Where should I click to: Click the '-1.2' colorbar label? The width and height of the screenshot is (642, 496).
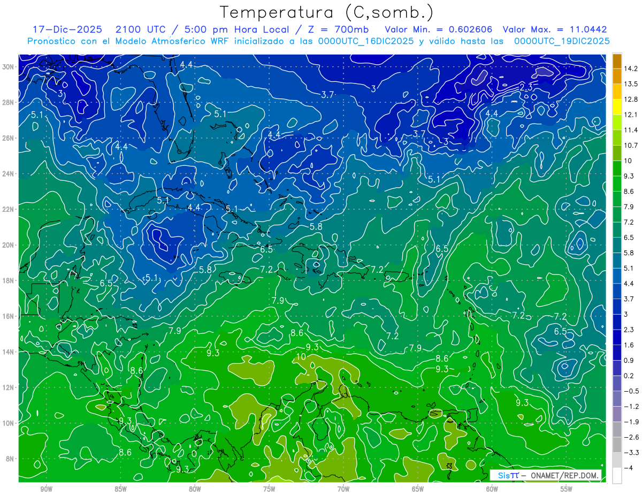point(632,407)
